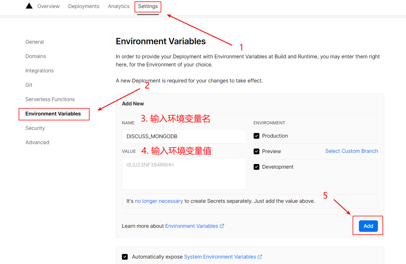This screenshot has width=406, height=264.
Task: Click the Add button
Action: tap(368, 226)
